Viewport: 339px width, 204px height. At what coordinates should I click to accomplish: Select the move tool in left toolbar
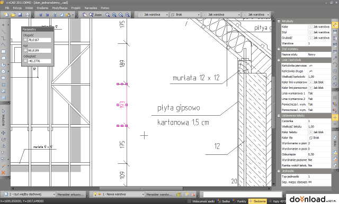click(x=3, y=133)
